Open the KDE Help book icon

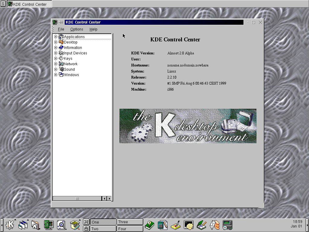(x=150, y=225)
